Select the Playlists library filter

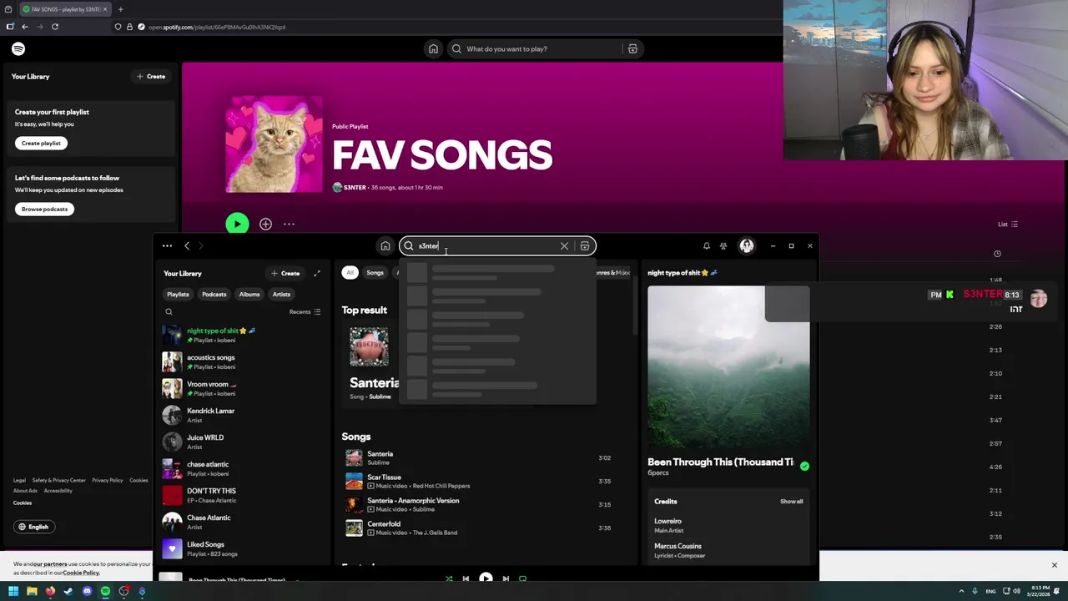coord(178,294)
